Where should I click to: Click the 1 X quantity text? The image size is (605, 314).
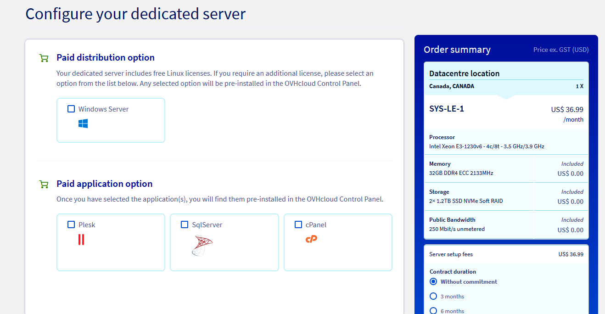click(580, 86)
